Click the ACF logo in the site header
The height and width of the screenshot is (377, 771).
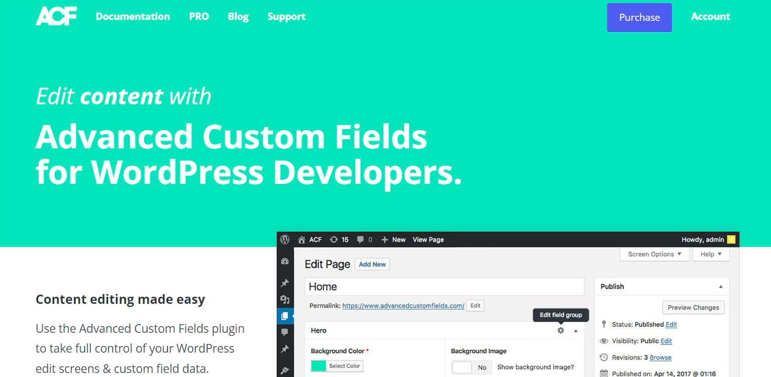coord(56,16)
